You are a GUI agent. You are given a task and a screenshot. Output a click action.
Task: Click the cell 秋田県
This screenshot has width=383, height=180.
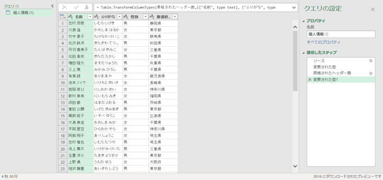[163, 43]
